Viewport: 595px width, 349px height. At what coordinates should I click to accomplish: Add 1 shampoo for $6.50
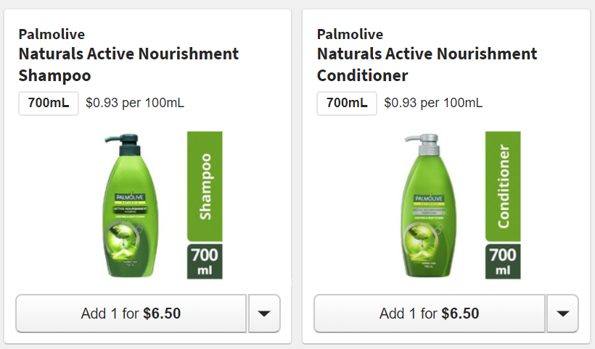[131, 314]
